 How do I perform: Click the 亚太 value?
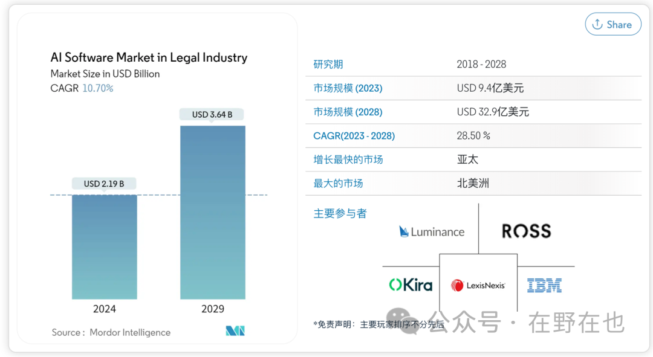pos(467,159)
